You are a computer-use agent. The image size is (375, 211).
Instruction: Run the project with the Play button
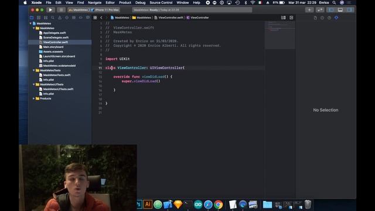pyautogui.click(x=50, y=10)
